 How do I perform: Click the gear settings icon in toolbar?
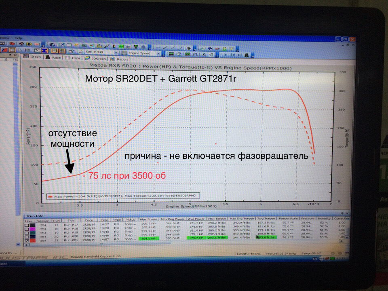pos(52,44)
